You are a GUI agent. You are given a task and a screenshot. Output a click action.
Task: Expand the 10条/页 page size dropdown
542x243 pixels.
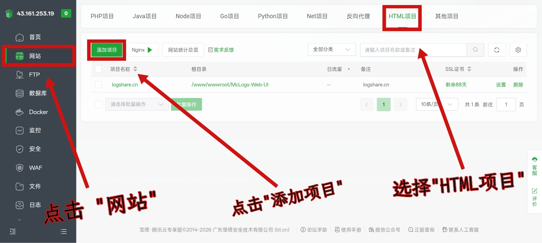point(437,105)
